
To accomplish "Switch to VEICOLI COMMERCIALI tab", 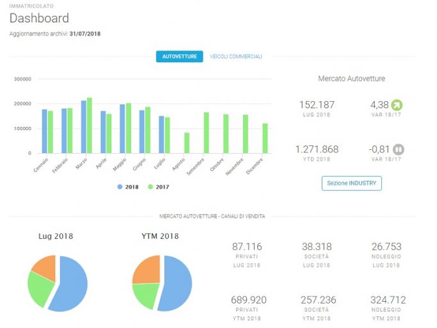I will (x=236, y=56).
